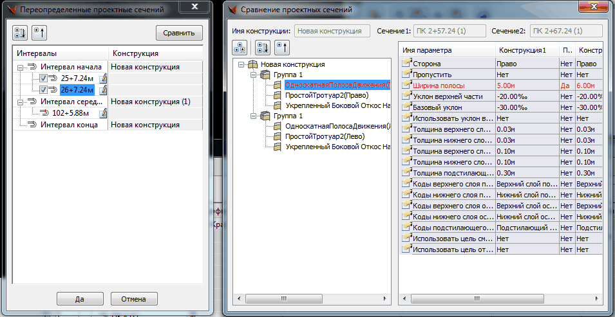Collapse the Новая конструкция root node

(241, 64)
